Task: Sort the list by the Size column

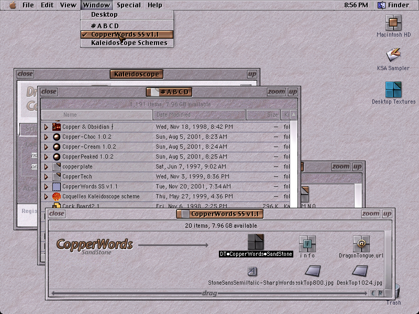Action: tap(263, 115)
